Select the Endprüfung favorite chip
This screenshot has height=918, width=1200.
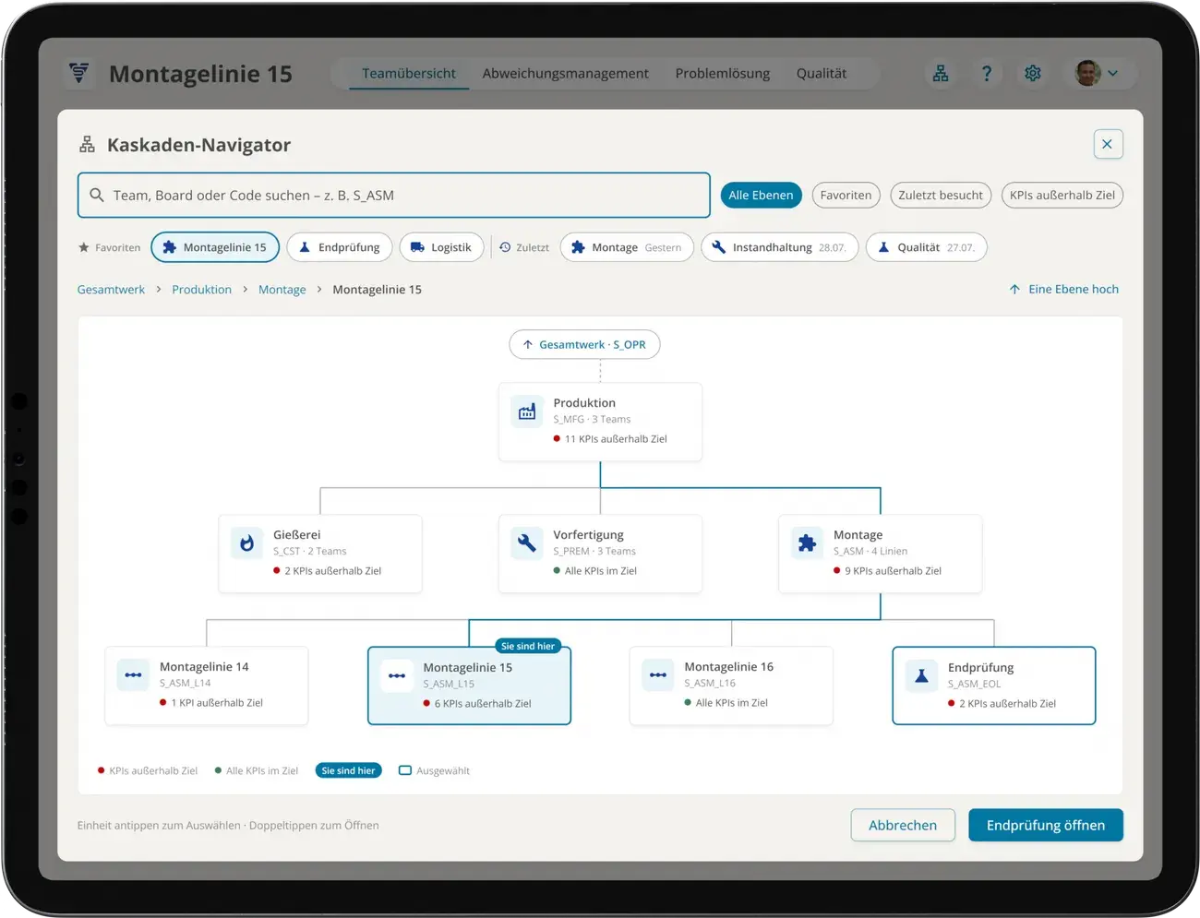click(340, 247)
